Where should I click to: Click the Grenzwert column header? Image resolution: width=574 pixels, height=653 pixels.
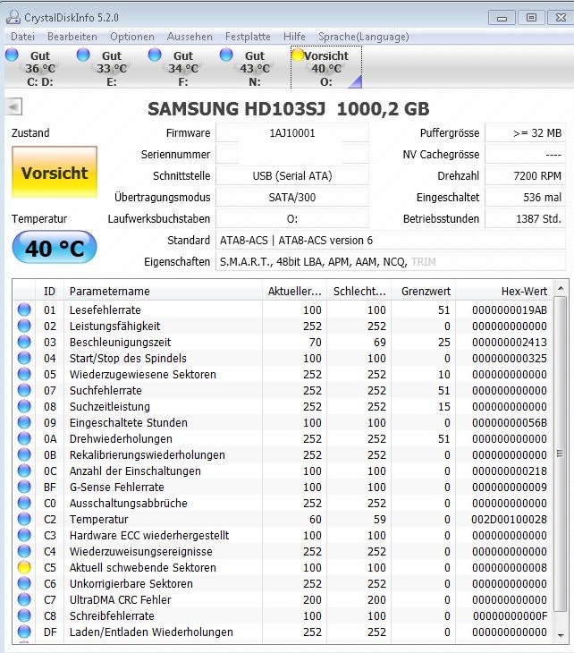[x=423, y=291]
